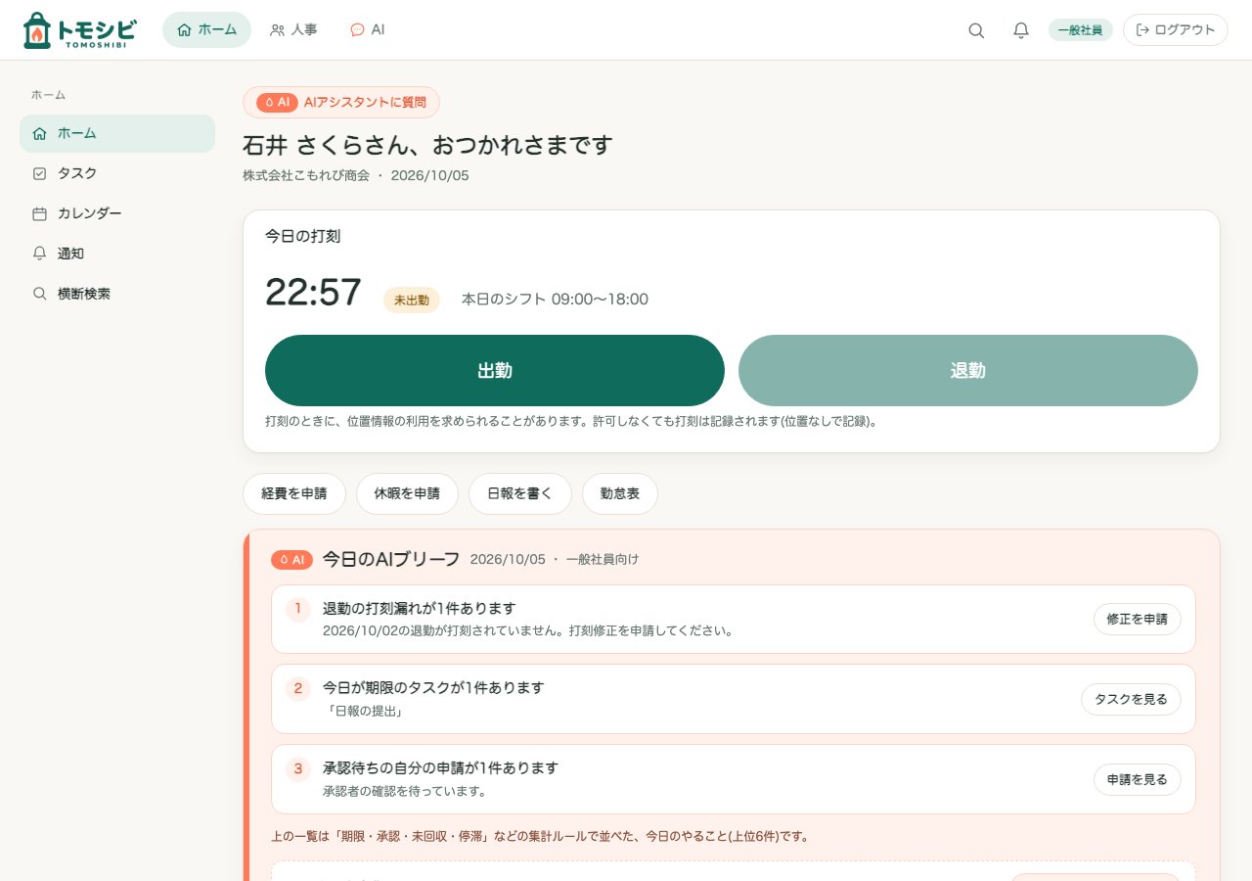Click the numbered circle 2 in the brief
The width and height of the screenshot is (1252, 881).
coord(298,689)
